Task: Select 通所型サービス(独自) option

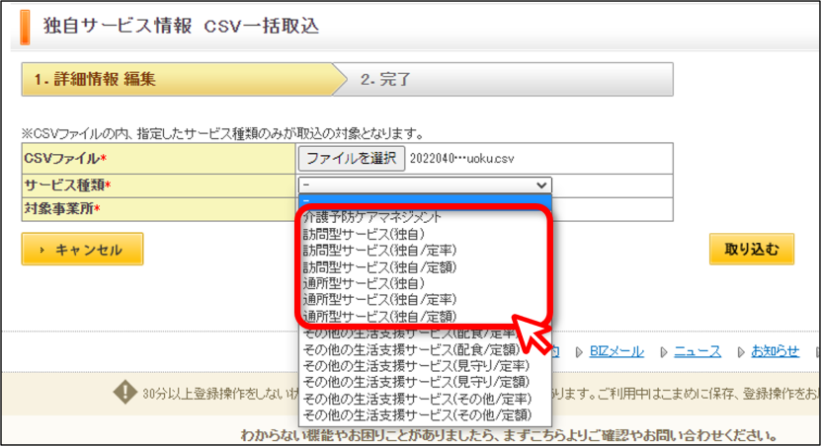Action: point(364,283)
